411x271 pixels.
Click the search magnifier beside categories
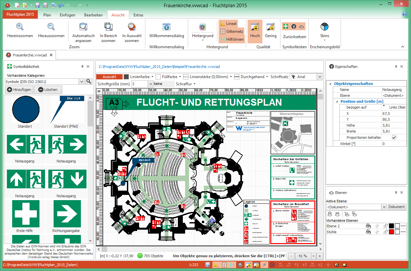pos(89,81)
